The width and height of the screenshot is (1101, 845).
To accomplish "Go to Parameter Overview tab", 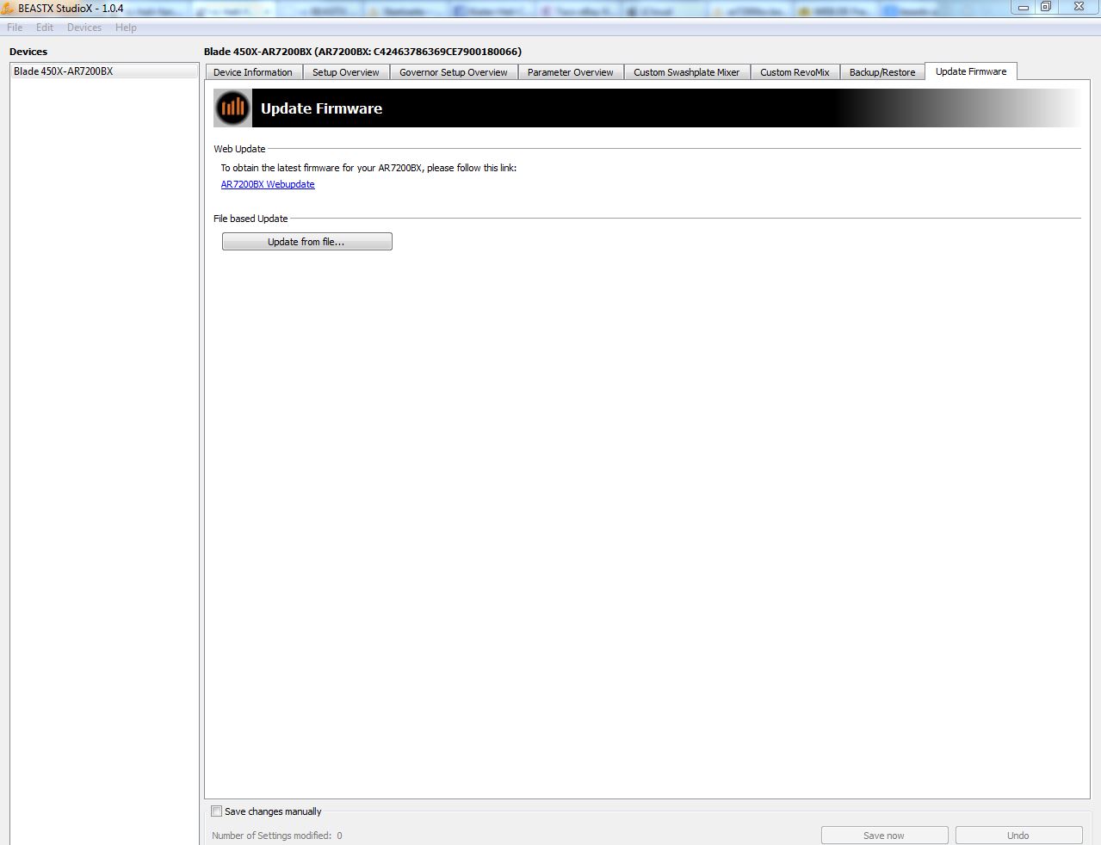I will pos(571,72).
